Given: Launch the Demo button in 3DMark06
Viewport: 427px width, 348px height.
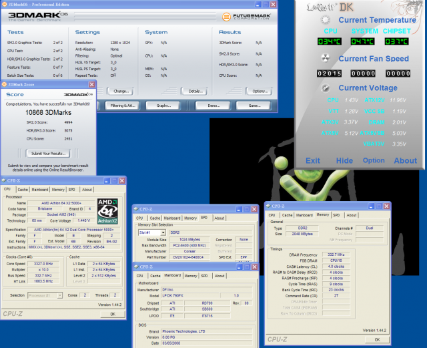Looking at the screenshot, I should pos(213,106).
